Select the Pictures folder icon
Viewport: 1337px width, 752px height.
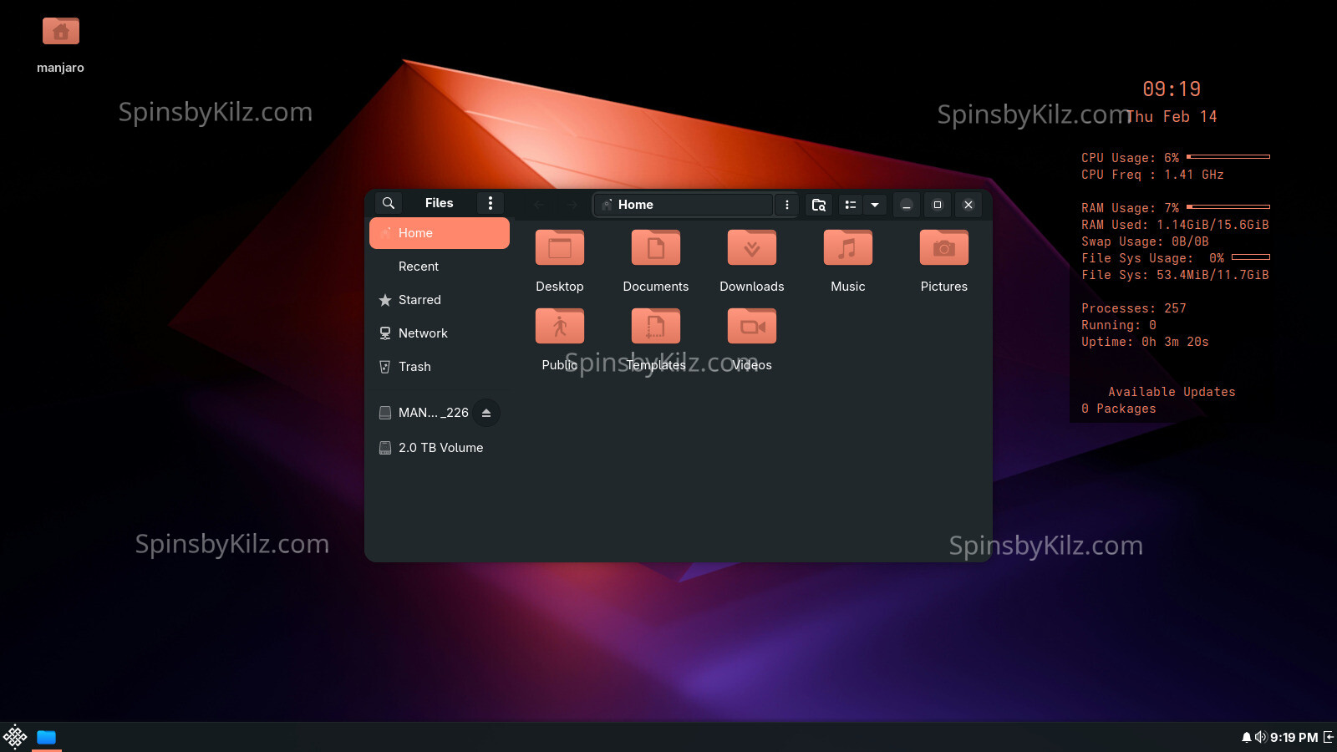943,248
